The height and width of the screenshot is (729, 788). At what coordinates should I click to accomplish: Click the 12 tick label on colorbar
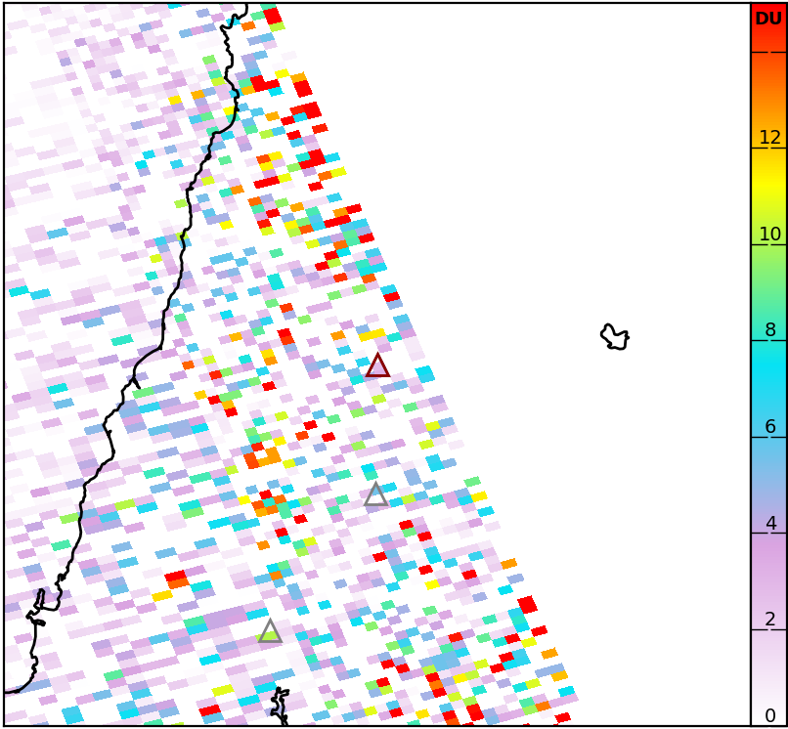[769, 137]
